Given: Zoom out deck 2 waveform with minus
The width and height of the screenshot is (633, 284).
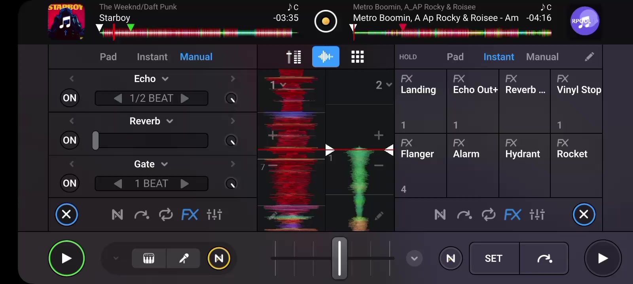Looking at the screenshot, I should pos(379,166).
